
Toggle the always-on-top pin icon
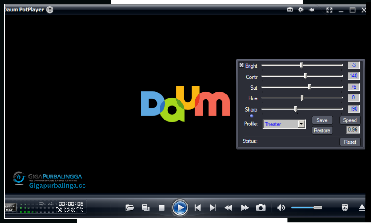click(x=311, y=10)
